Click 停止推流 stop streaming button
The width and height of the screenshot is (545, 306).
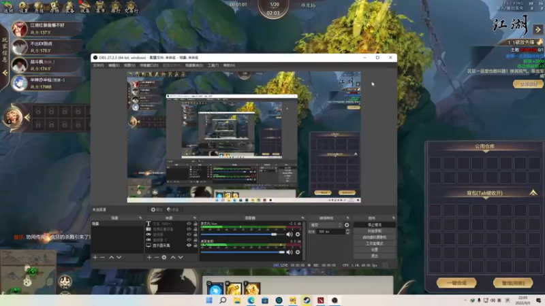point(374,225)
